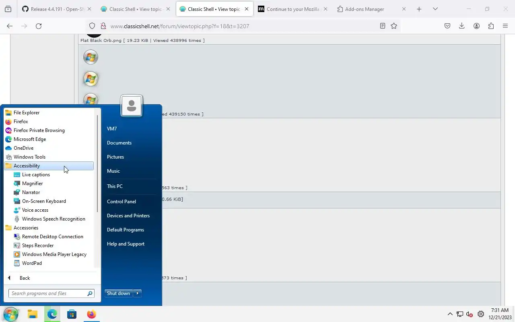Show hidden tray icons
The image size is (515, 322).
click(x=450, y=314)
